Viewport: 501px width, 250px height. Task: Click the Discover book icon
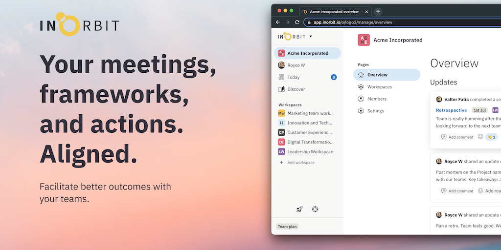point(281,89)
